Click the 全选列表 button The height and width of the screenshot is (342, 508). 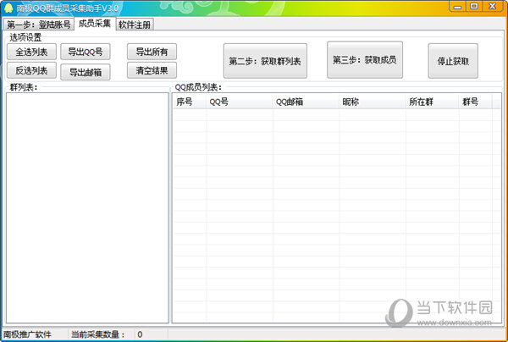(31, 52)
